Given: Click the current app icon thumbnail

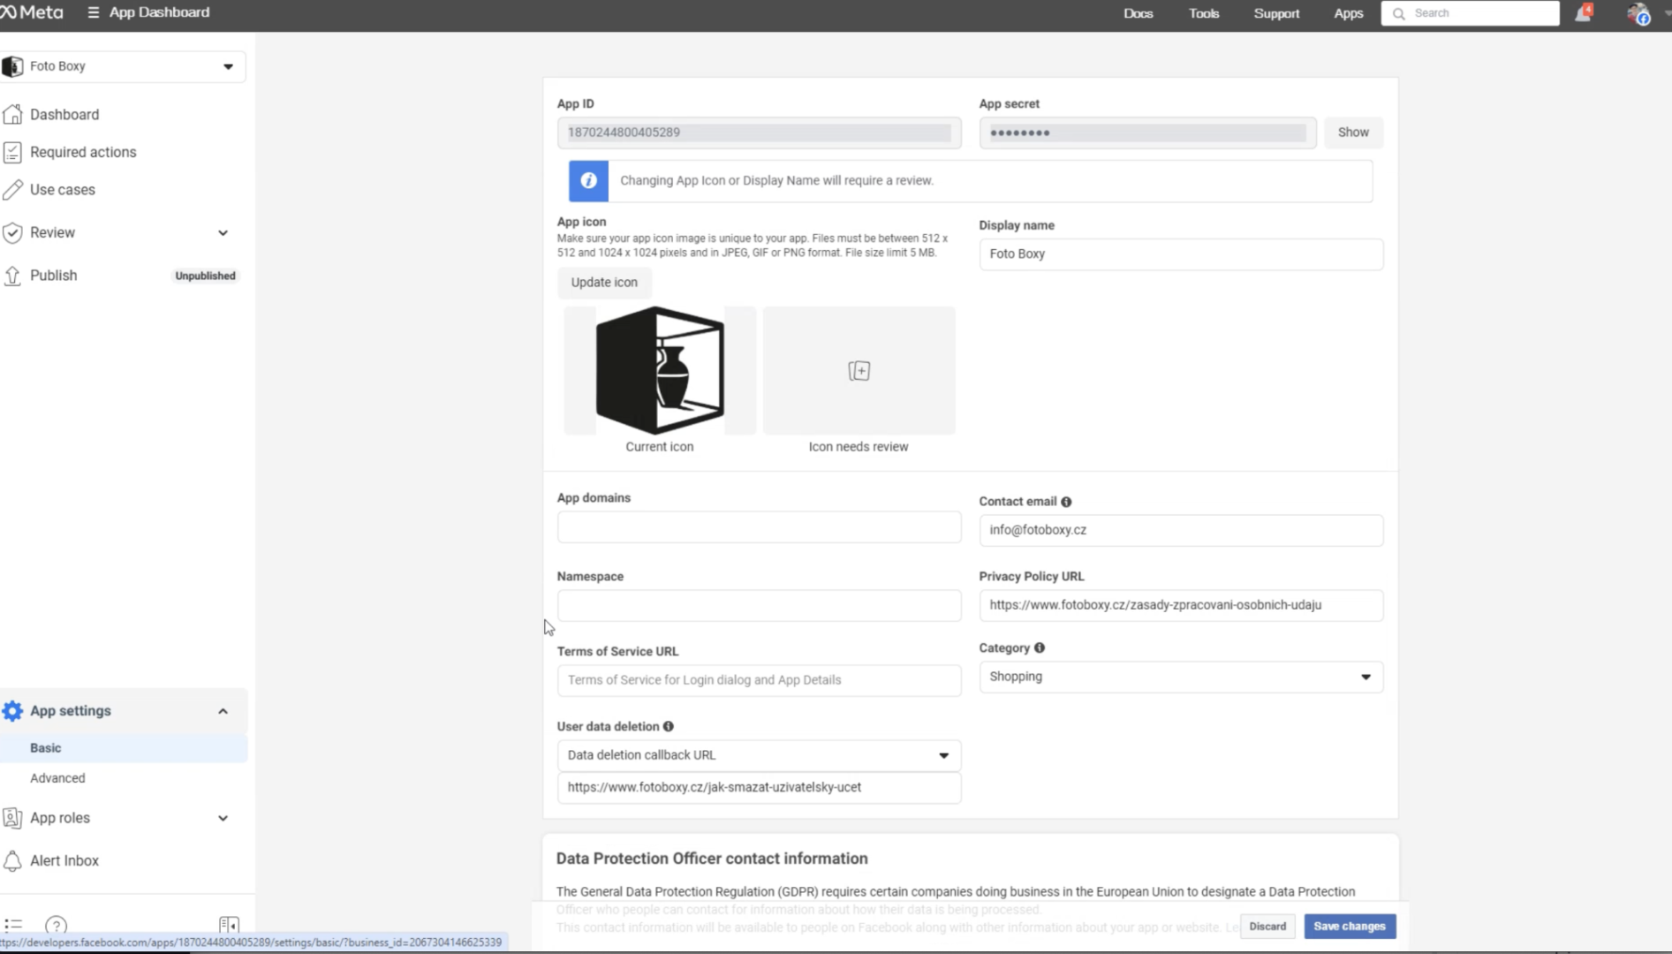Looking at the screenshot, I should [660, 370].
